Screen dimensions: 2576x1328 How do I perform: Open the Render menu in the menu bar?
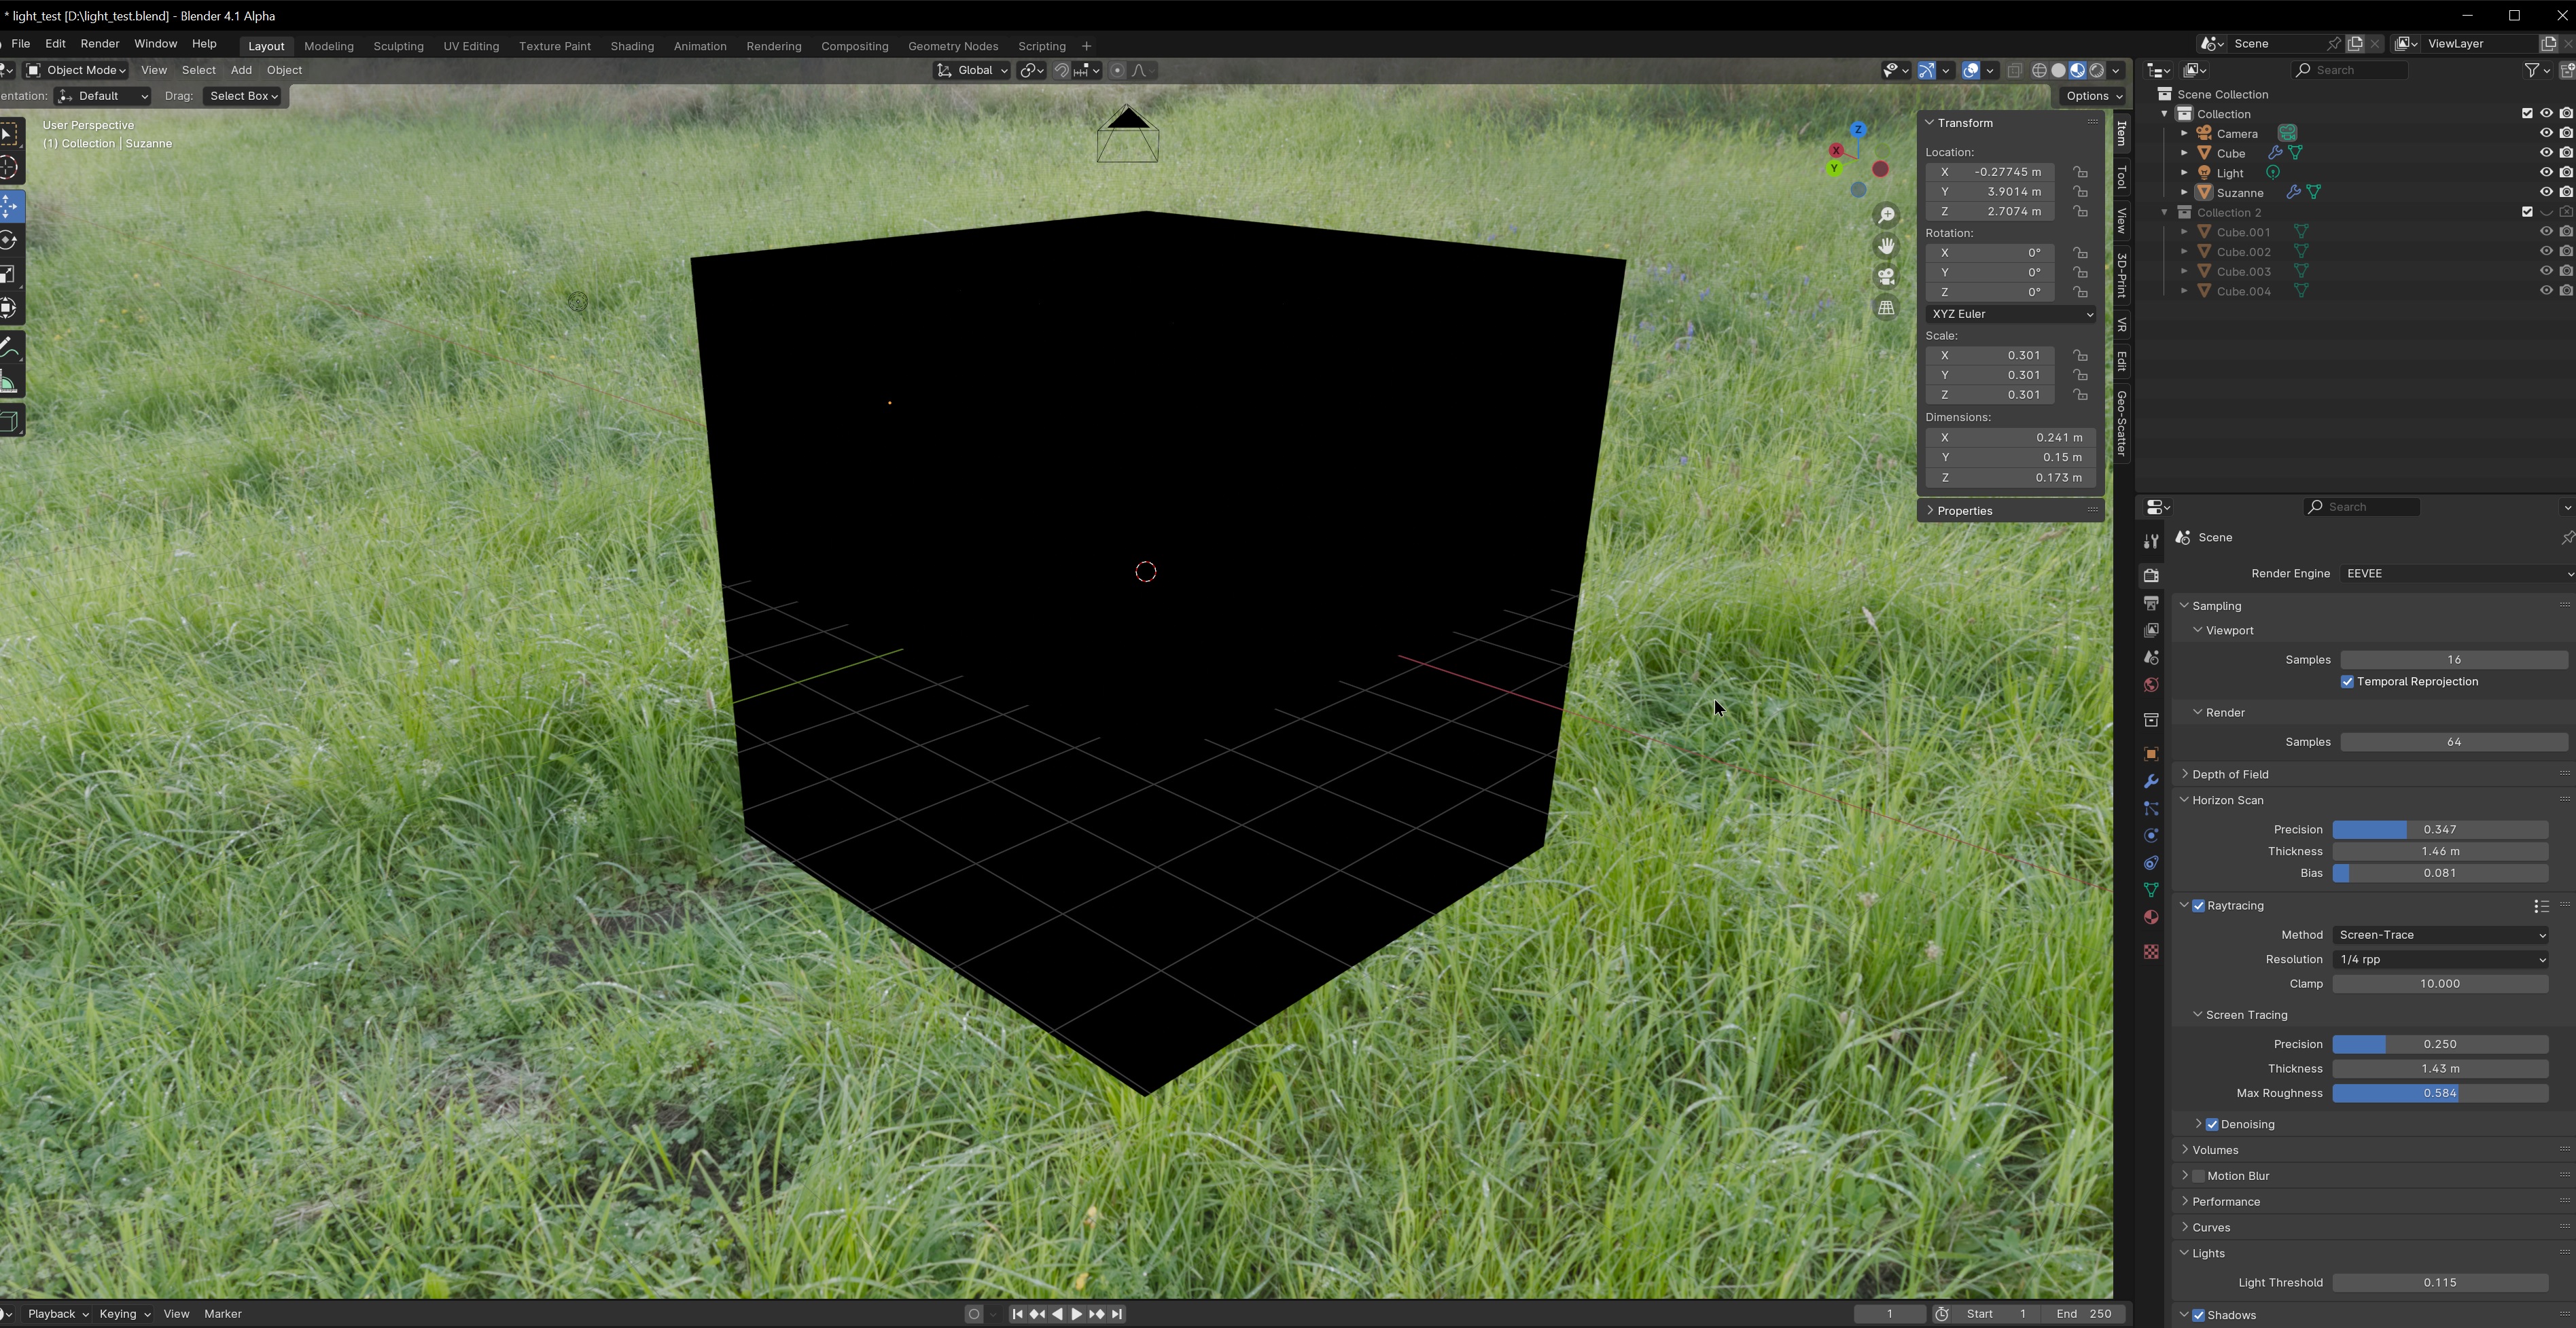(x=99, y=43)
